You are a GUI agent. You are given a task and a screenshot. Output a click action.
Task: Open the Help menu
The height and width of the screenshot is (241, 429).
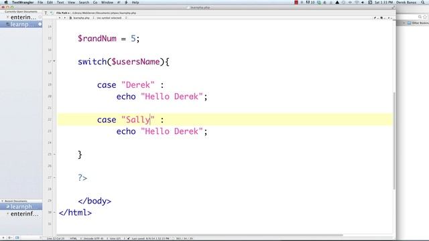135,2
